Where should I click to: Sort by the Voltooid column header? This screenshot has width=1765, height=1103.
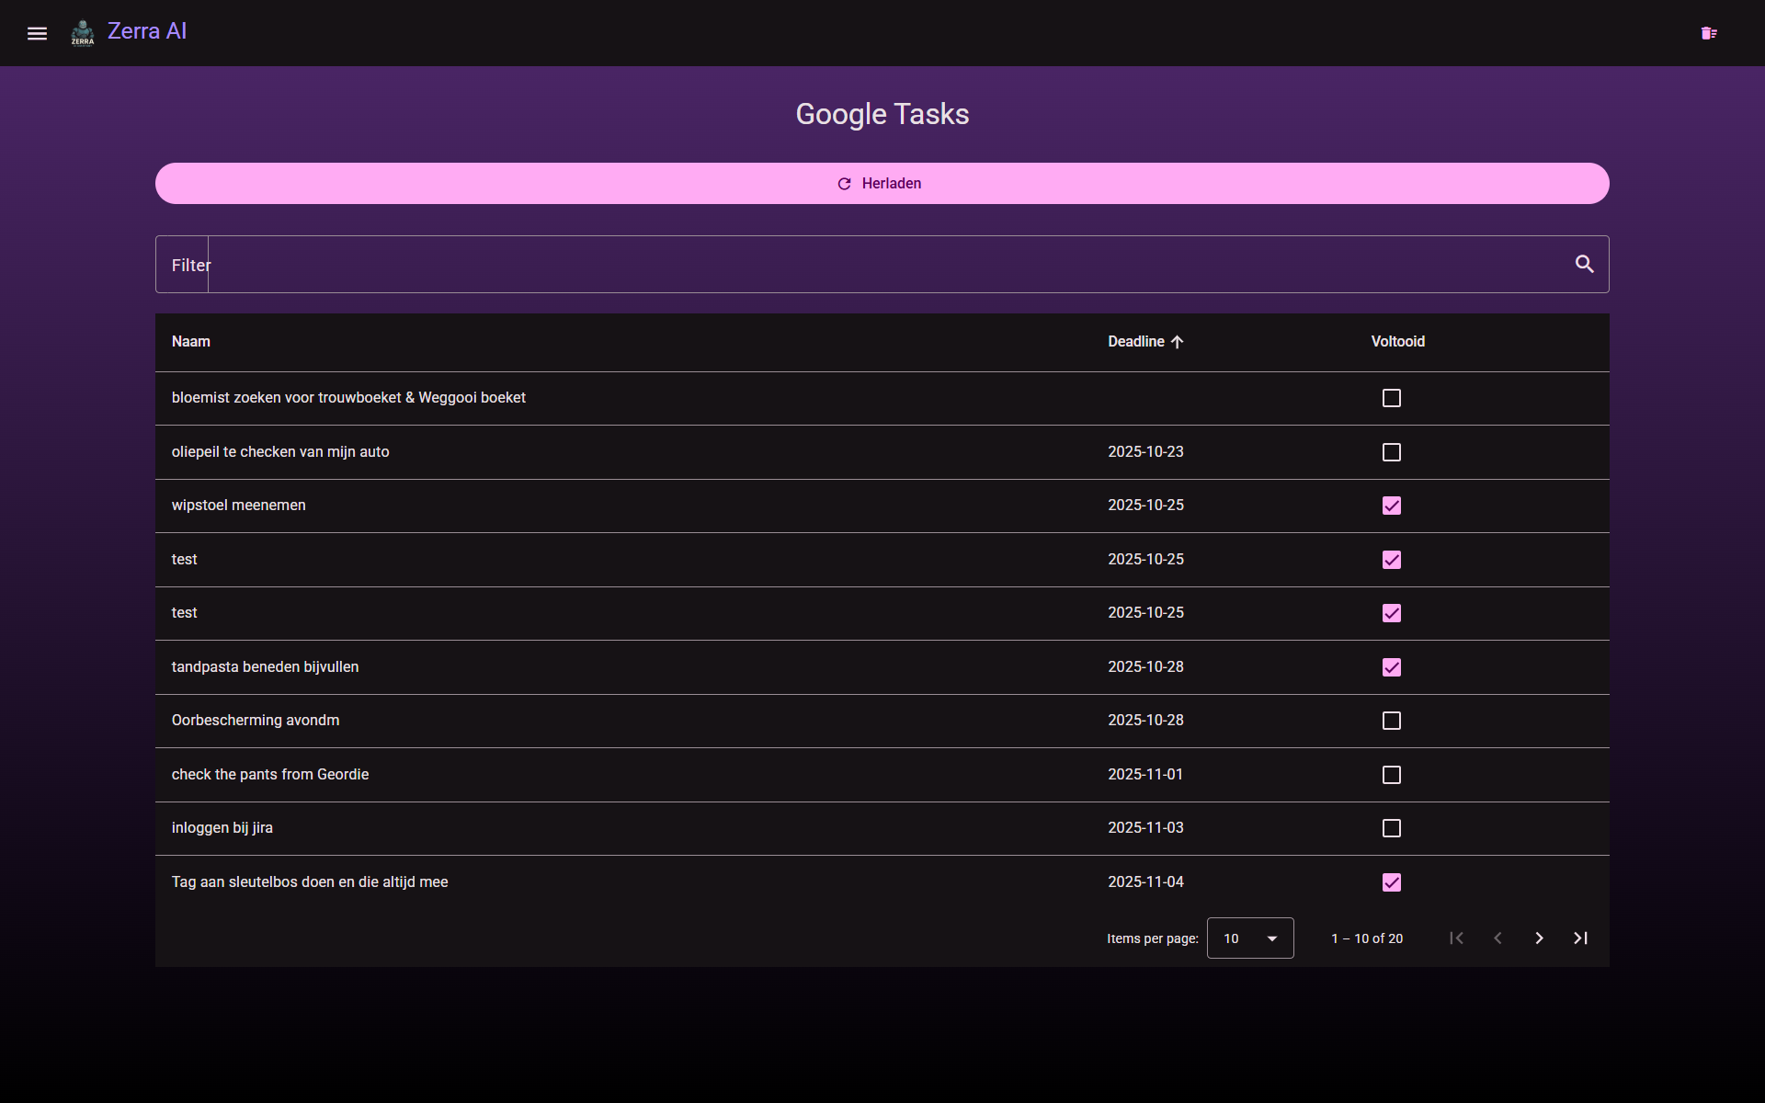click(x=1397, y=342)
